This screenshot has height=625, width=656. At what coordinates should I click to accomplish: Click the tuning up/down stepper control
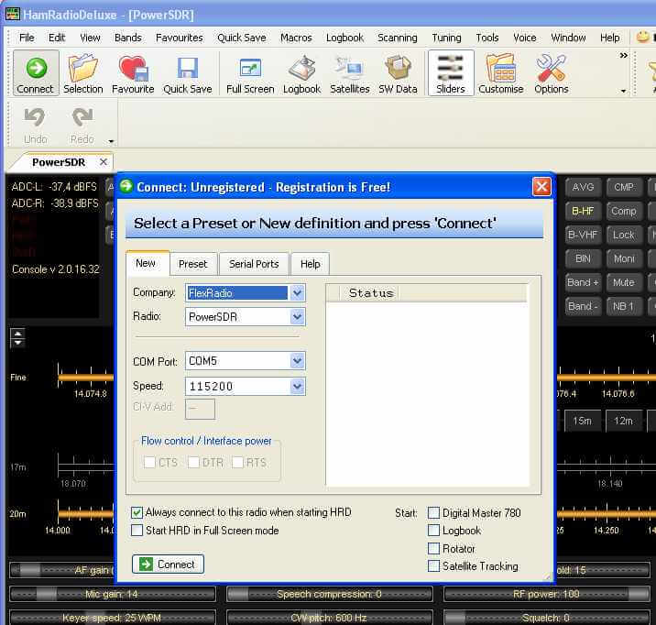(x=17, y=337)
